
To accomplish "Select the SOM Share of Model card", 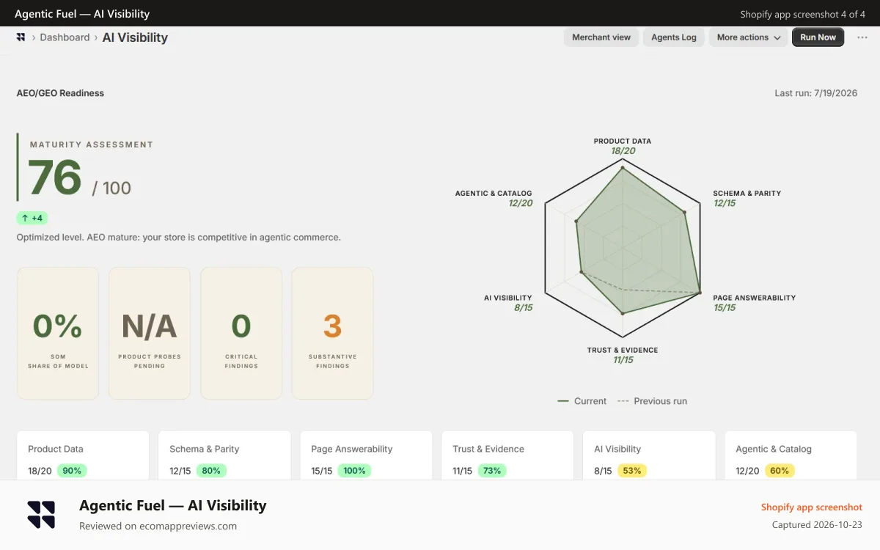I will (58, 333).
